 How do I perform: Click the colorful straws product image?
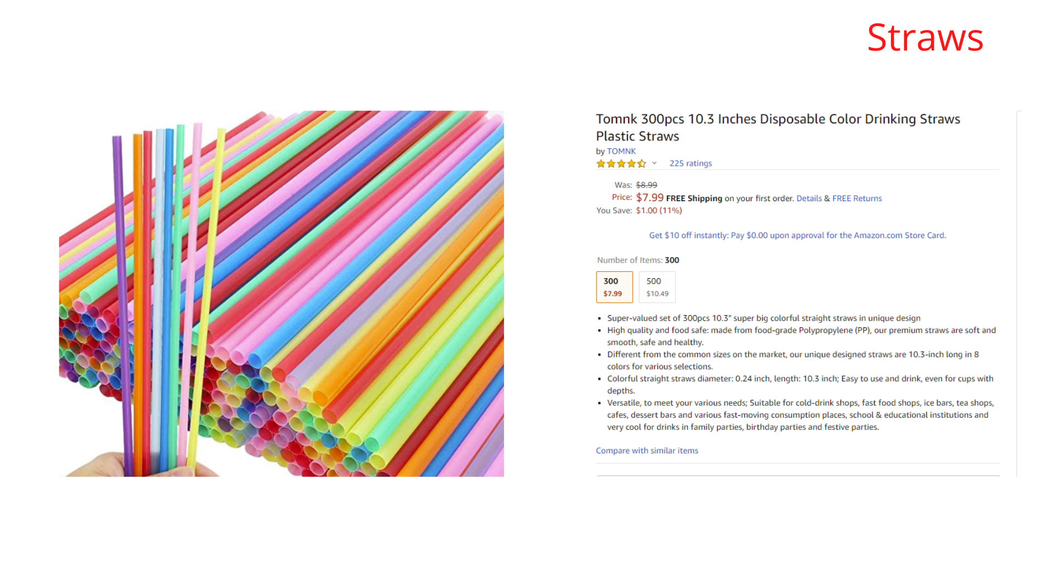281,293
